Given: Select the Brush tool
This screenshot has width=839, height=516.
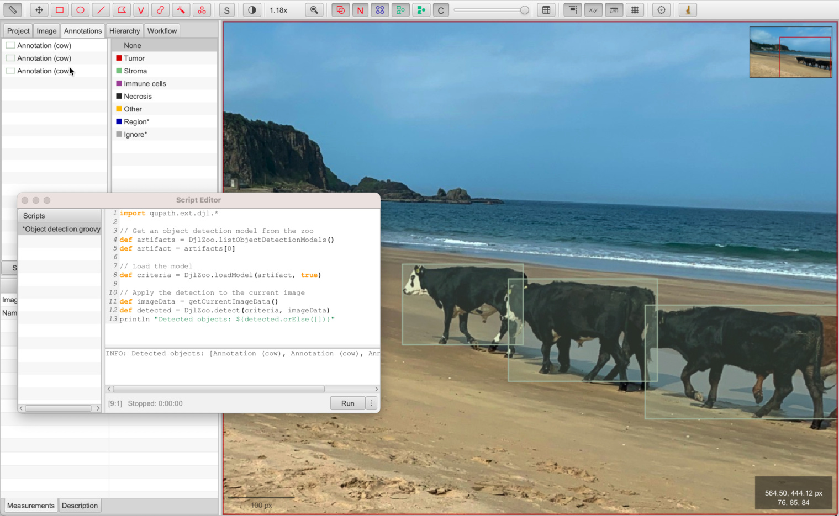Looking at the screenshot, I should pyautogui.click(x=160, y=10).
